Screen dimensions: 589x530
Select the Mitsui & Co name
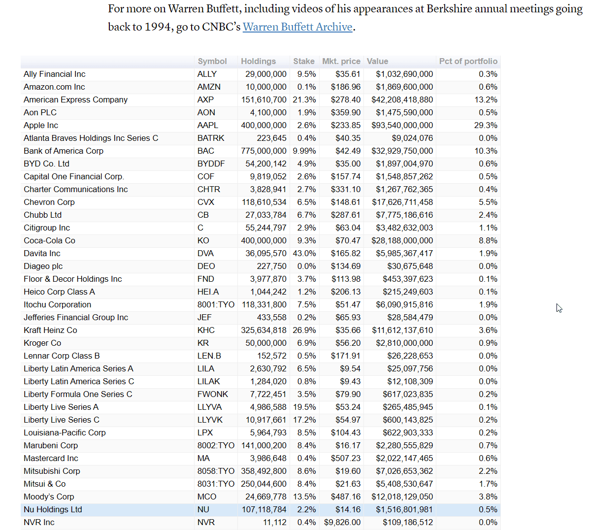(45, 484)
